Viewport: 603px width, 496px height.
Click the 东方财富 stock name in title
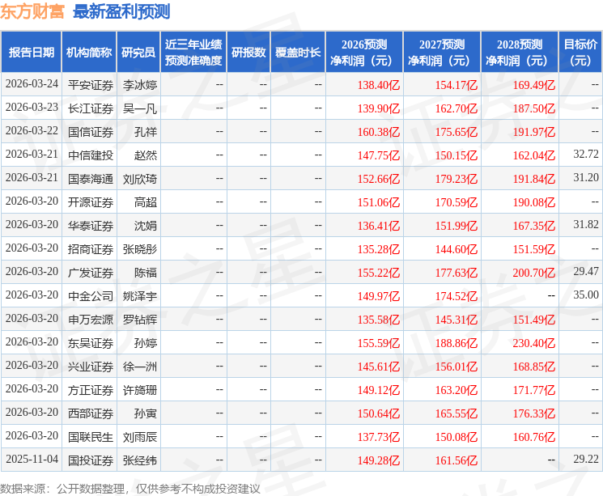click(x=33, y=11)
